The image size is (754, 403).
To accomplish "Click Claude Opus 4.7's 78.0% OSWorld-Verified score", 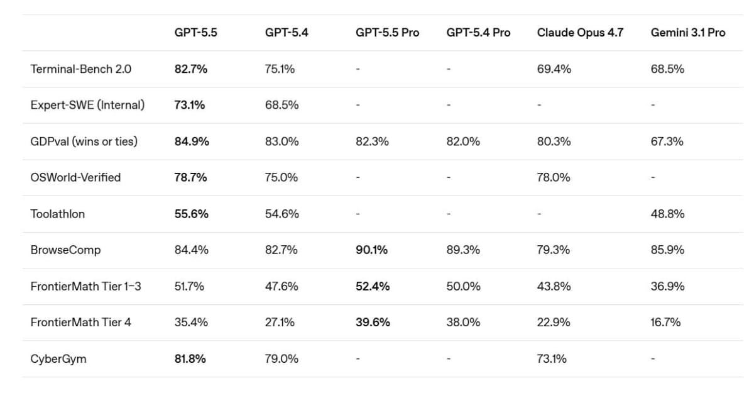I will (x=554, y=177).
